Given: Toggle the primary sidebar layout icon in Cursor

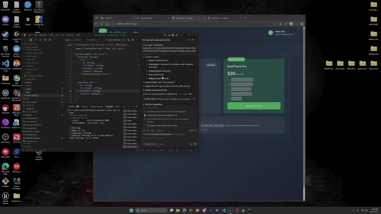Looking at the screenshot, I should coord(165,35).
